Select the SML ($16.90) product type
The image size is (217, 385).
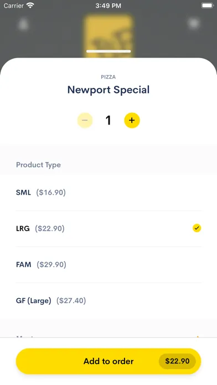(108, 192)
